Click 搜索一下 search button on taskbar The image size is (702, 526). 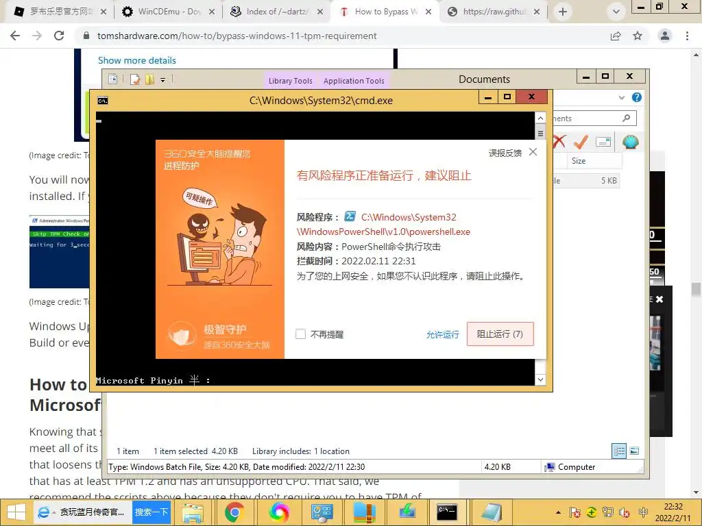(x=152, y=512)
